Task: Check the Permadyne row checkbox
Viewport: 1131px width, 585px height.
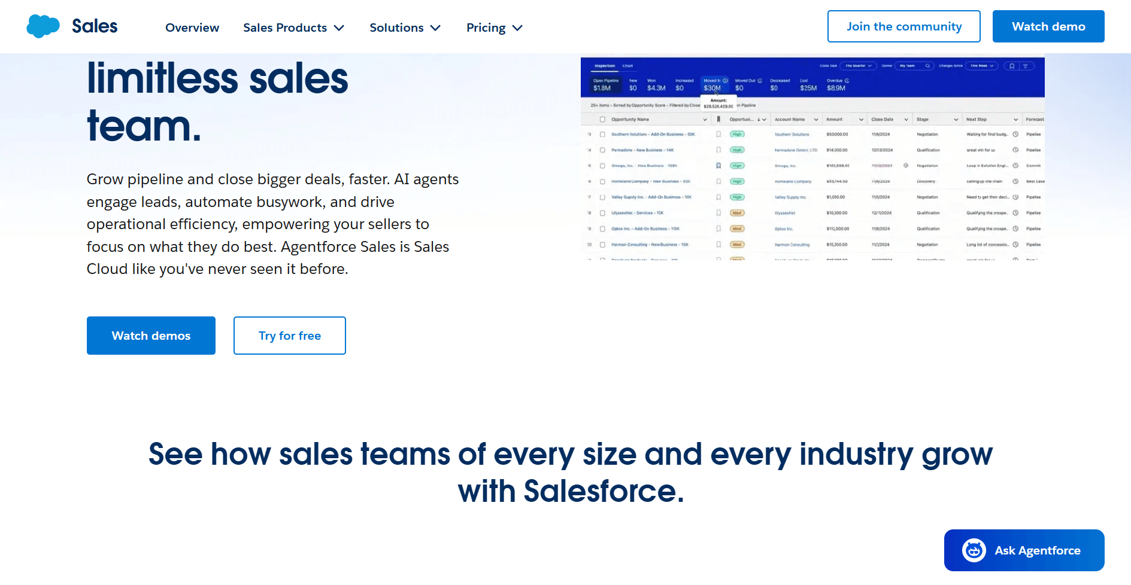Action: point(602,150)
